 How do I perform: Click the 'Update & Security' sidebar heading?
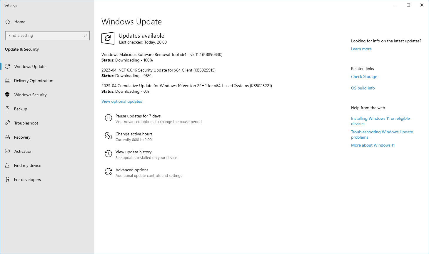pyautogui.click(x=22, y=49)
